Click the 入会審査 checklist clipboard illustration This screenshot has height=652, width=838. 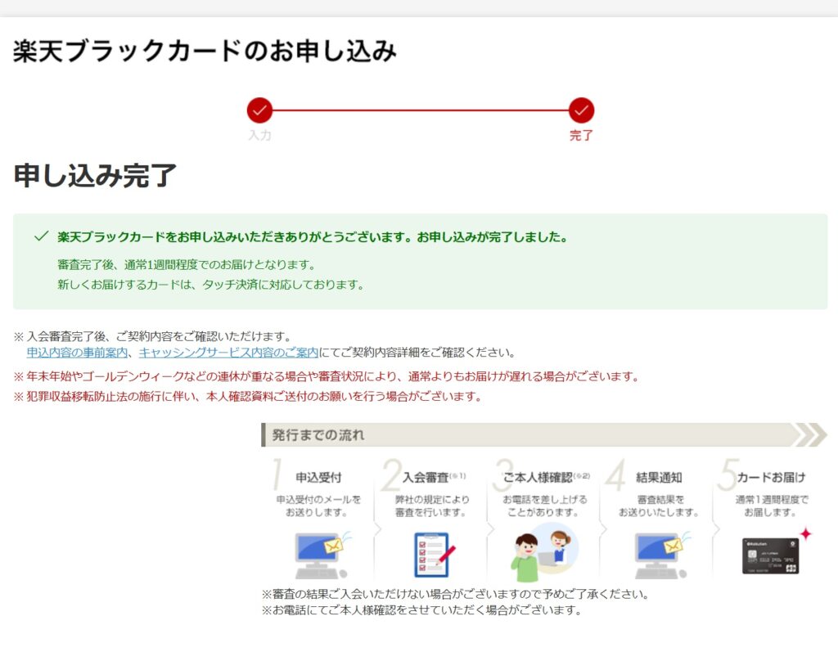[434, 555]
